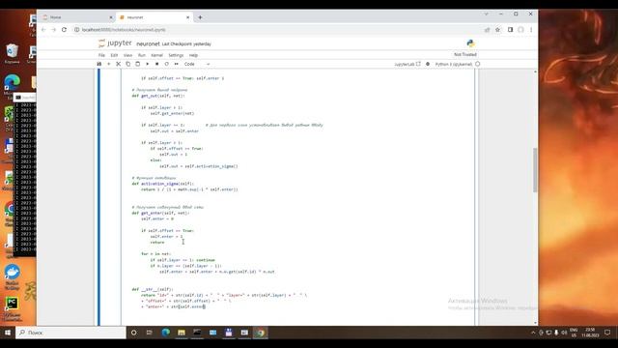Screen dimensions: 618x348
Task: Run the selected cell with the play icon
Action: [x=148, y=64]
